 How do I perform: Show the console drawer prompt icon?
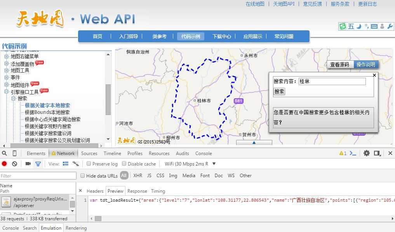click(353, 154)
